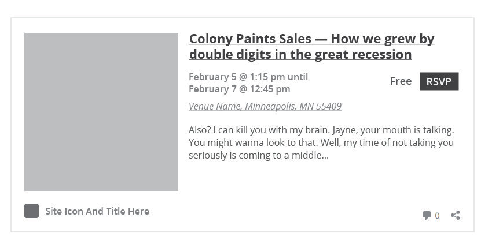Click the start date February 5 @ 1:15 pm

point(237,77)
